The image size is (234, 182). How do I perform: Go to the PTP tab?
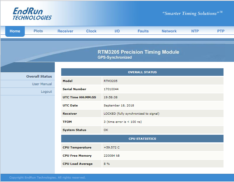coord(221,31)
